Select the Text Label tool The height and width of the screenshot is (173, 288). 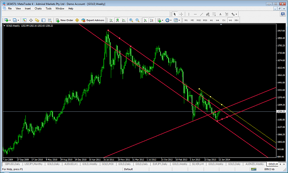(227, 14)
